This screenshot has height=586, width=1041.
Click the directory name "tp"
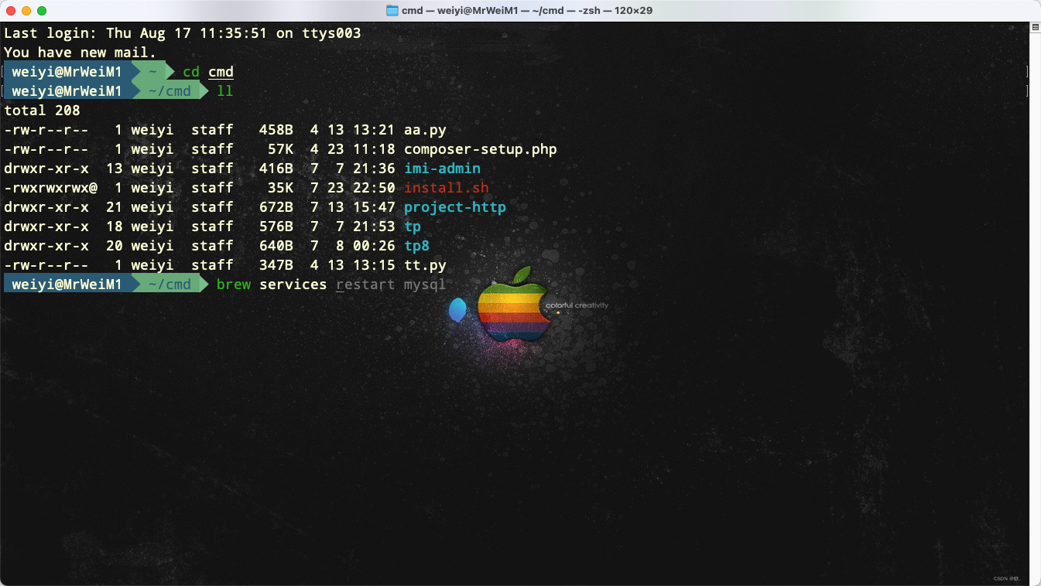coord(413,227)
